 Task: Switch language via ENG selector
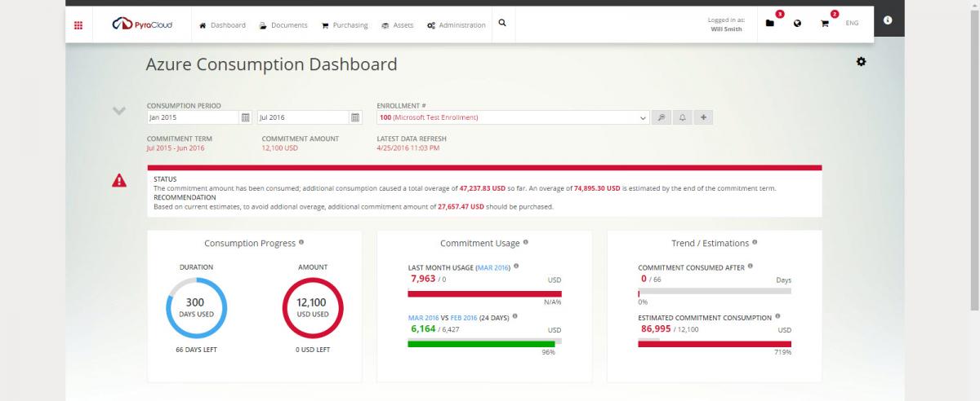point(852,24)
